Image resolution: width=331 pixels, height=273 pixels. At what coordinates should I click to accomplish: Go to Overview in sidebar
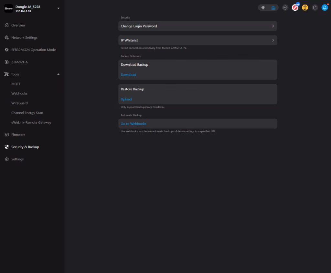point(18,25)
